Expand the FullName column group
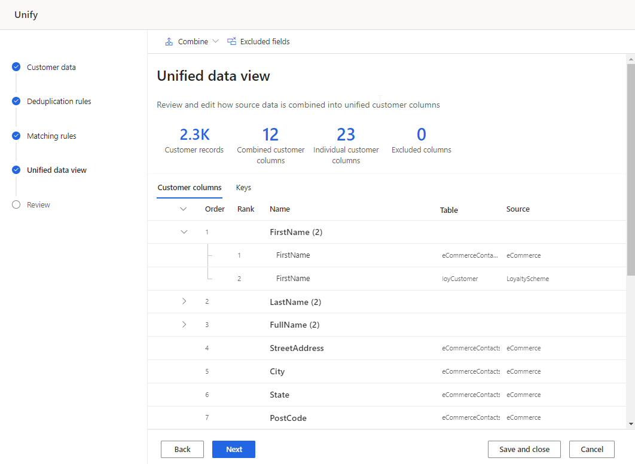 coord(184,324)
